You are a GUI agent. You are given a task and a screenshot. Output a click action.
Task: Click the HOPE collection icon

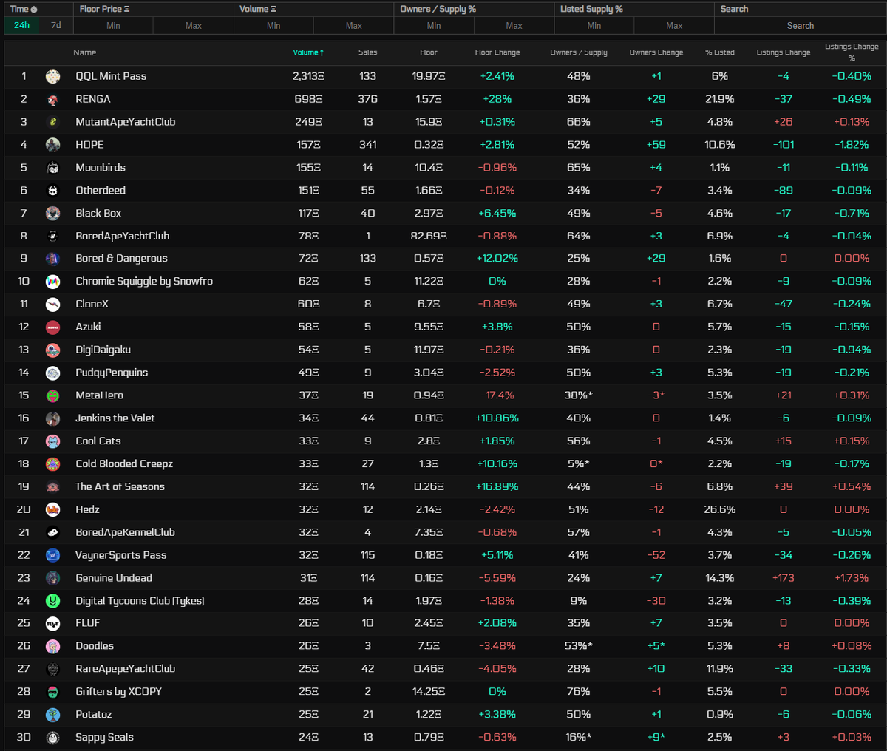[x=52, y=145]
